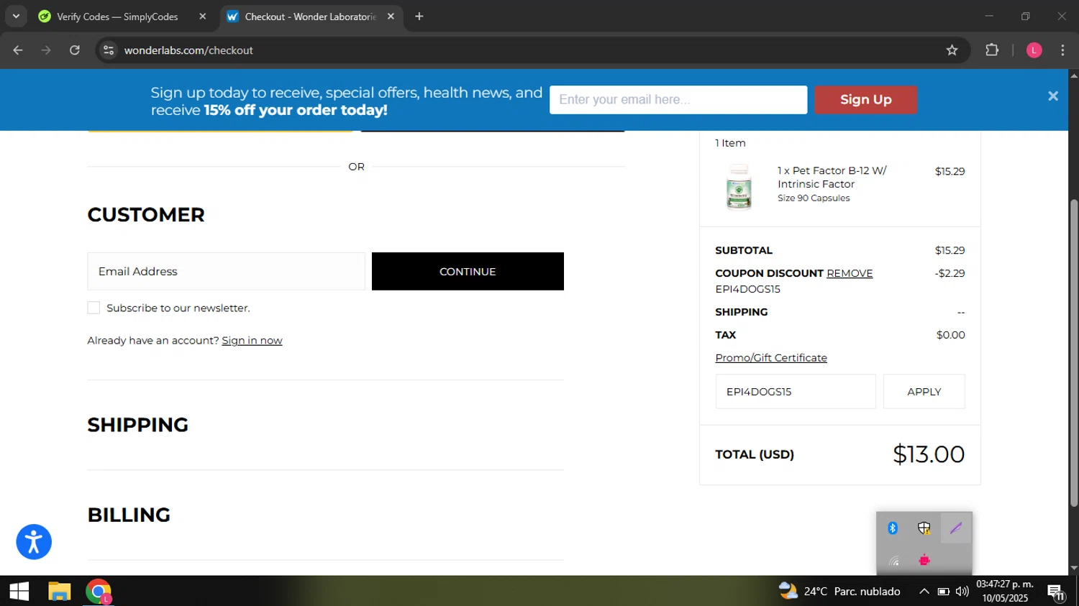Select the Checkout Wonder Laboratories tab
Viewport: 1079px width, 606px height.
click(x=311, y=16)
